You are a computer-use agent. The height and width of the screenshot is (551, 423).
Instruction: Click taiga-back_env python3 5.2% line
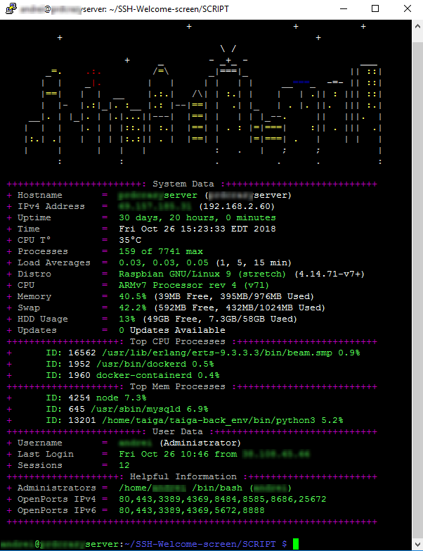(195, 420)
